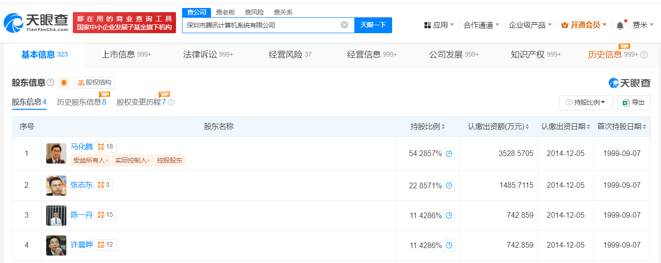Open the alerts bell in the top bar
The height and width of the screenshot is (263, 661).
[620, 25]
